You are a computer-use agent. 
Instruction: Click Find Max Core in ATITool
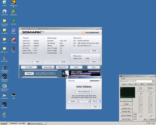(126, 108)
